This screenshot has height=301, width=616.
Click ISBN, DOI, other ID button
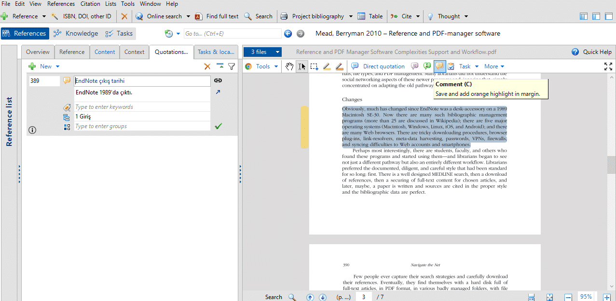point(82,16)
